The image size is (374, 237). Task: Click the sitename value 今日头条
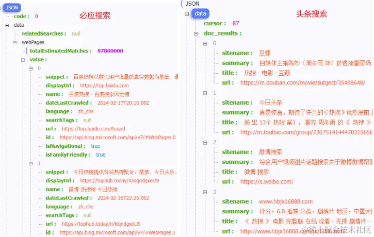point(270,103)
